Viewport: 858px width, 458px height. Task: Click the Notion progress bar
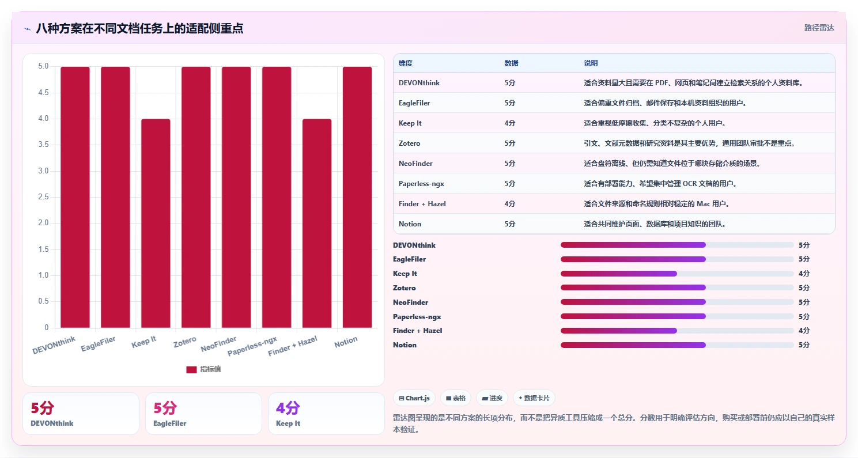pos(677,345)
